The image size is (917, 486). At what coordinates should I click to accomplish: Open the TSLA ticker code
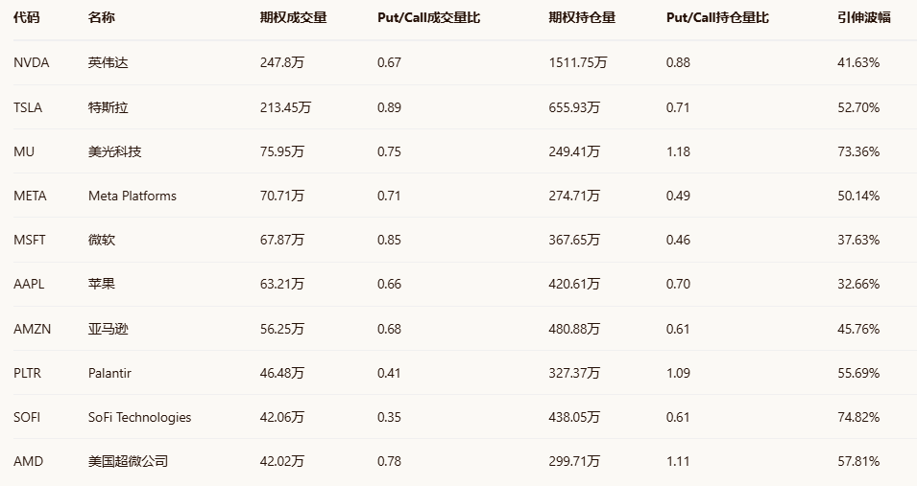[28, 107]
